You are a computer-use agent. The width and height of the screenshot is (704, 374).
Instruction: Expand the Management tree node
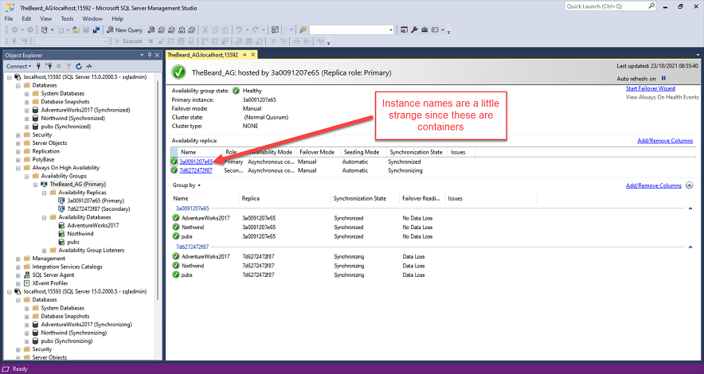(x=18, y=259)
